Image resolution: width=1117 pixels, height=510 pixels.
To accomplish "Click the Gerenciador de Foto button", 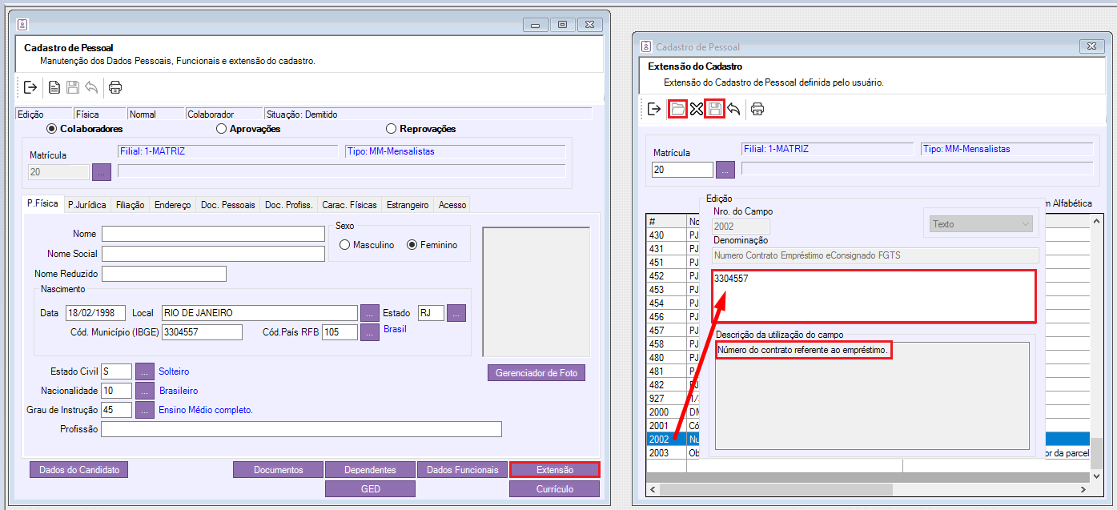I will (x=536, y=373).
